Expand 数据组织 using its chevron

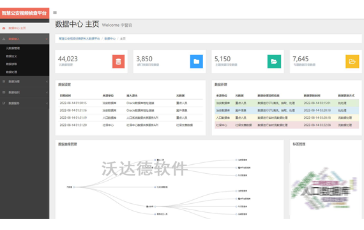47,93
